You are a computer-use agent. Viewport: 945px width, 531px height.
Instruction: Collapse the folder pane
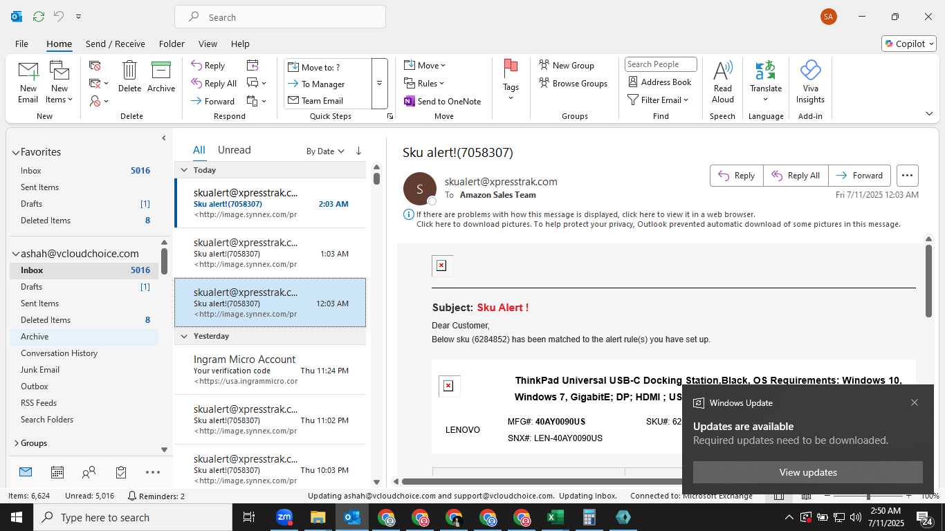point(164,138)
